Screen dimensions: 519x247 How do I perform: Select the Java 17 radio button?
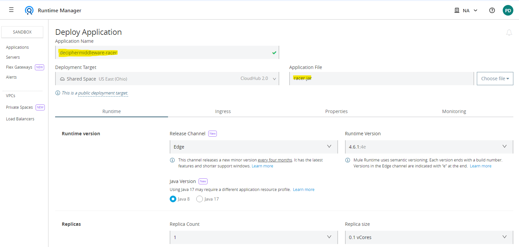click(x=200, y=199)
